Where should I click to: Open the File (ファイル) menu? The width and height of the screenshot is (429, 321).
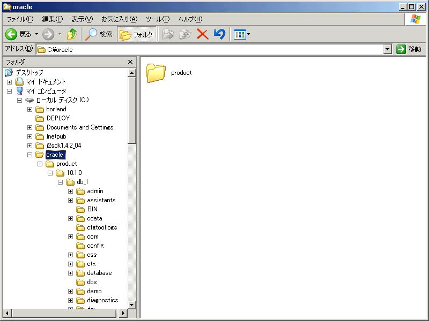click(x=20, y=19)
